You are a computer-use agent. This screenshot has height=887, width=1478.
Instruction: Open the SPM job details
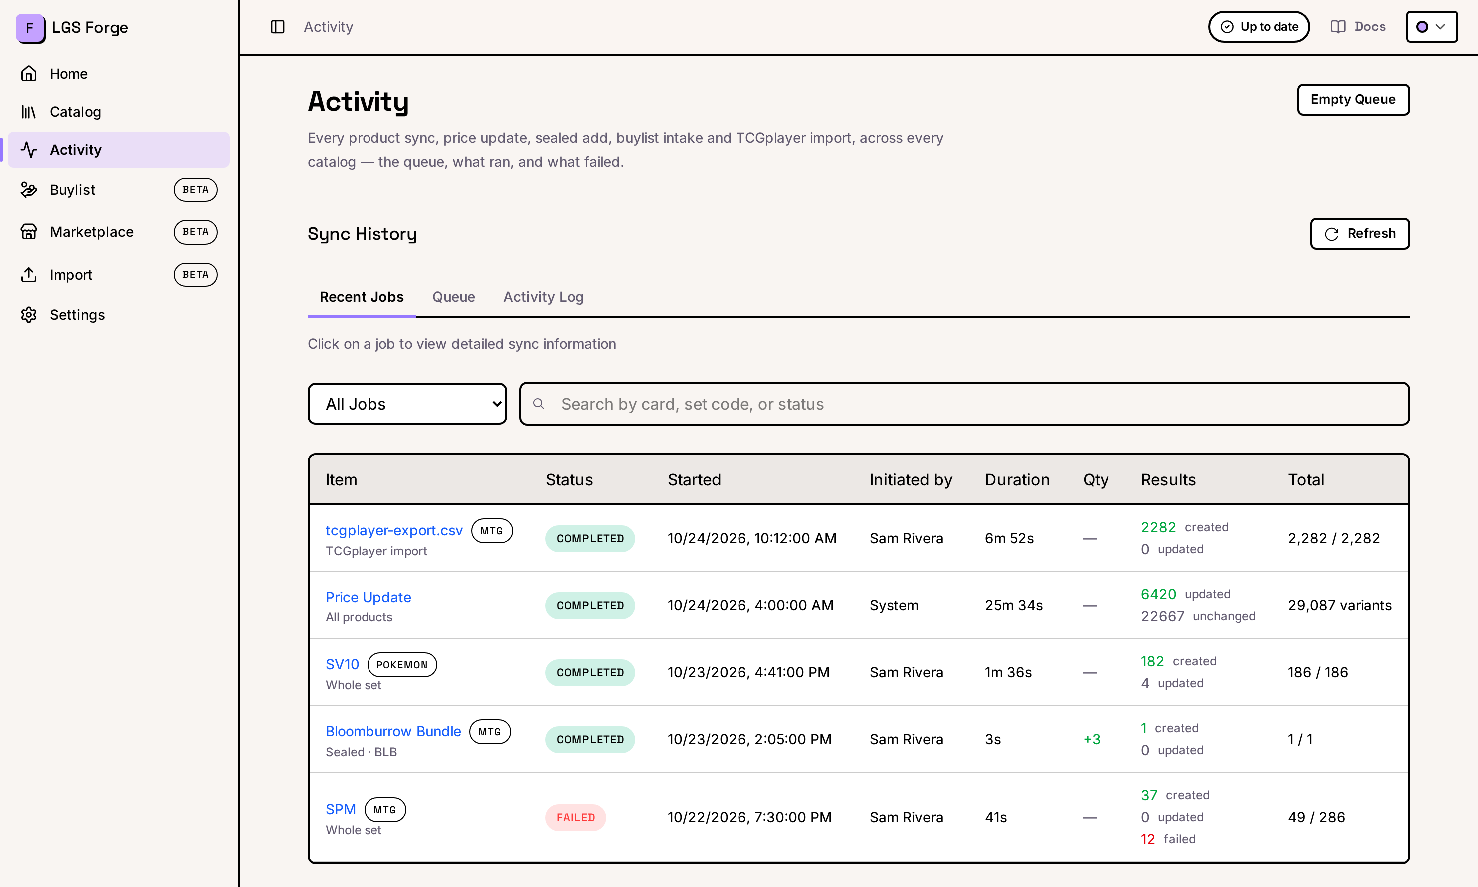tap(341, 809)
